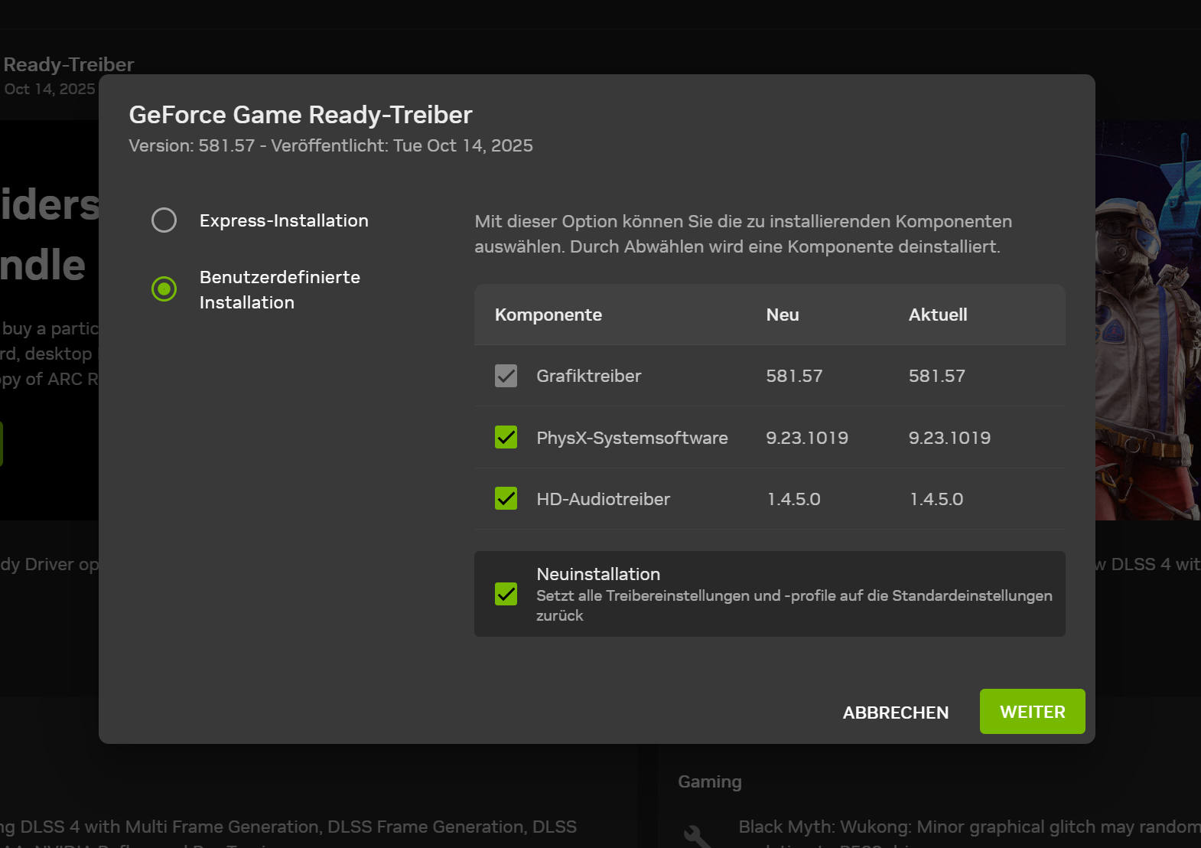Click the new Grafiktreiber version 581.57
This screenshot has height=848, width=1201.
pos(794,376)
